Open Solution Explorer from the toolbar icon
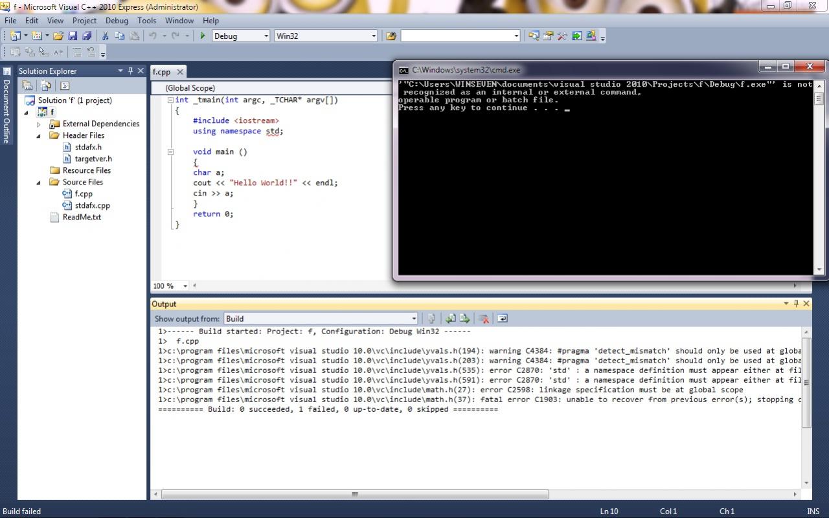The height and width of the screenshot is (518, 829). click(534, 36)
